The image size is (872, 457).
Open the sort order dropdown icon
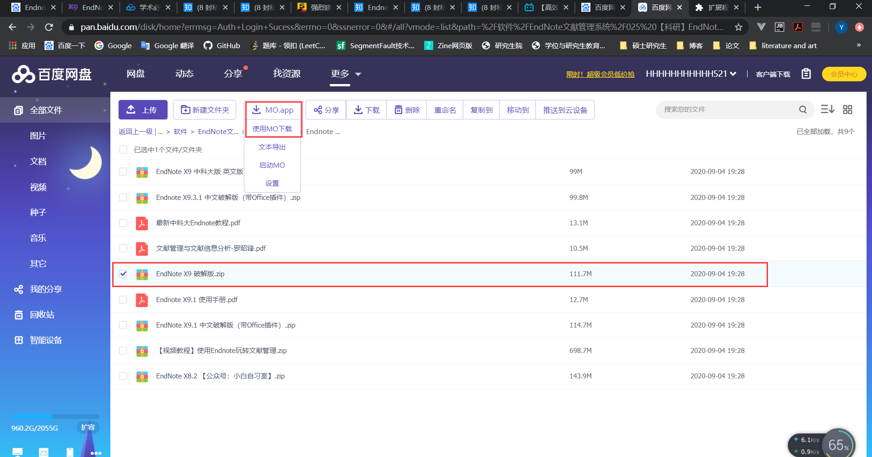tap(827, 109)
